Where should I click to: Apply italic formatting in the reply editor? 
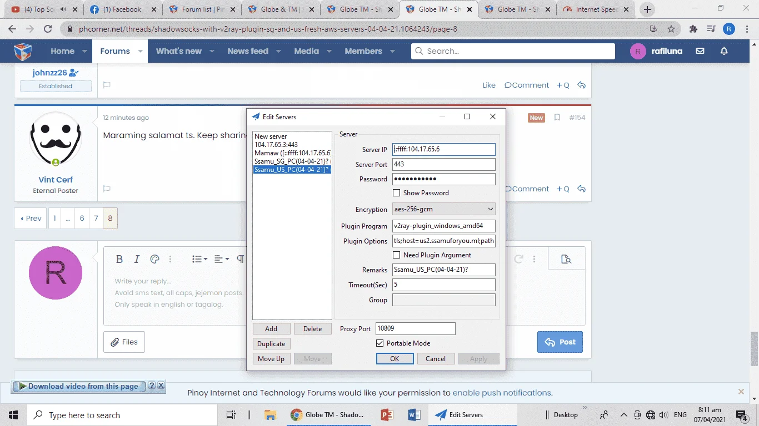137,259
